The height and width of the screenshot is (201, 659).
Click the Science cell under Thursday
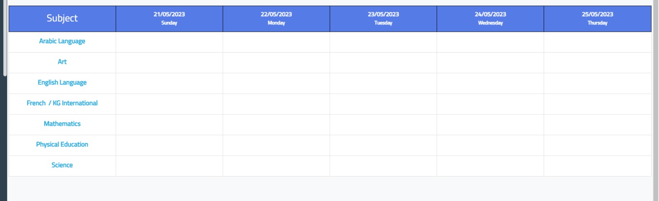[598, 166]
